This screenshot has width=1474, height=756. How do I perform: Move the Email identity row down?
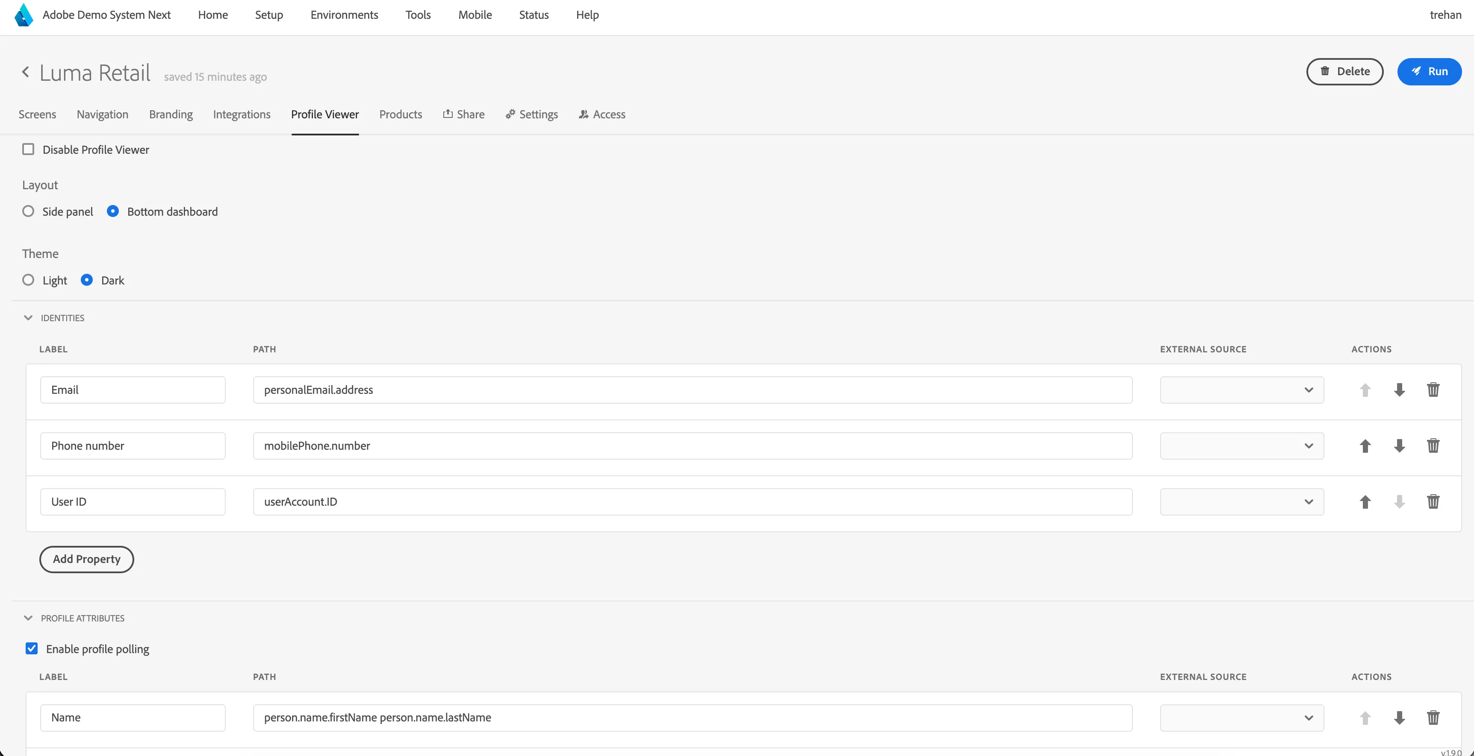click(1400, 390)
